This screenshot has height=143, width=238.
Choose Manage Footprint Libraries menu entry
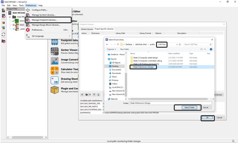[48, 20]
